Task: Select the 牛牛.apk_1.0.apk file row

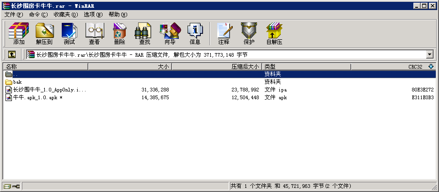Action: pyautogui.click(x=37, y=97)
